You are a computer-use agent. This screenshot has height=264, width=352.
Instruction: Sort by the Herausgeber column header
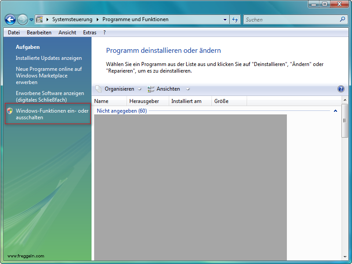point(148,101)
